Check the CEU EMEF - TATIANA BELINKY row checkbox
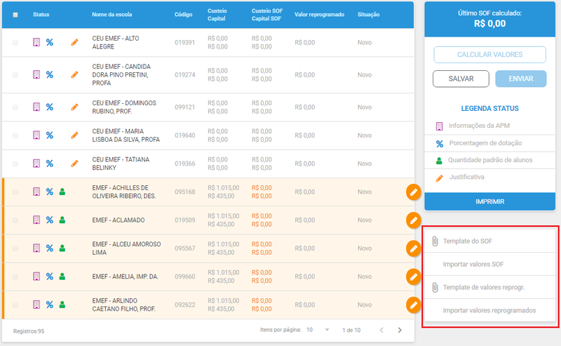The height and width of the screenshot is (346, 561). 15,164
